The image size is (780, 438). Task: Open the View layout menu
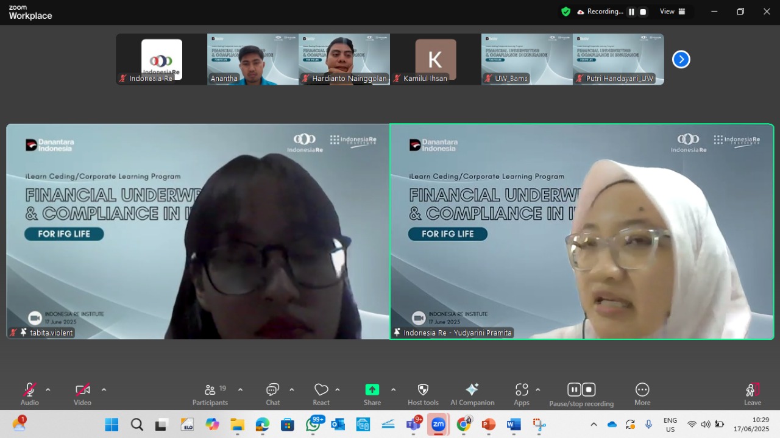[673, 12]
